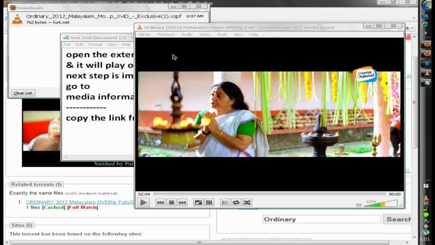Click the search field containing Ordinary
This screenshot has height=245, width=435.
pyautogui.click(x=322, y=219)
